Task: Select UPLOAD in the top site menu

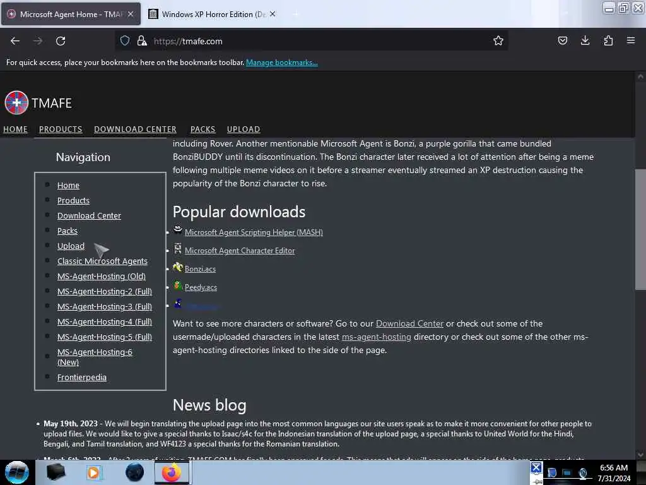Action: [x=244, y=129]
